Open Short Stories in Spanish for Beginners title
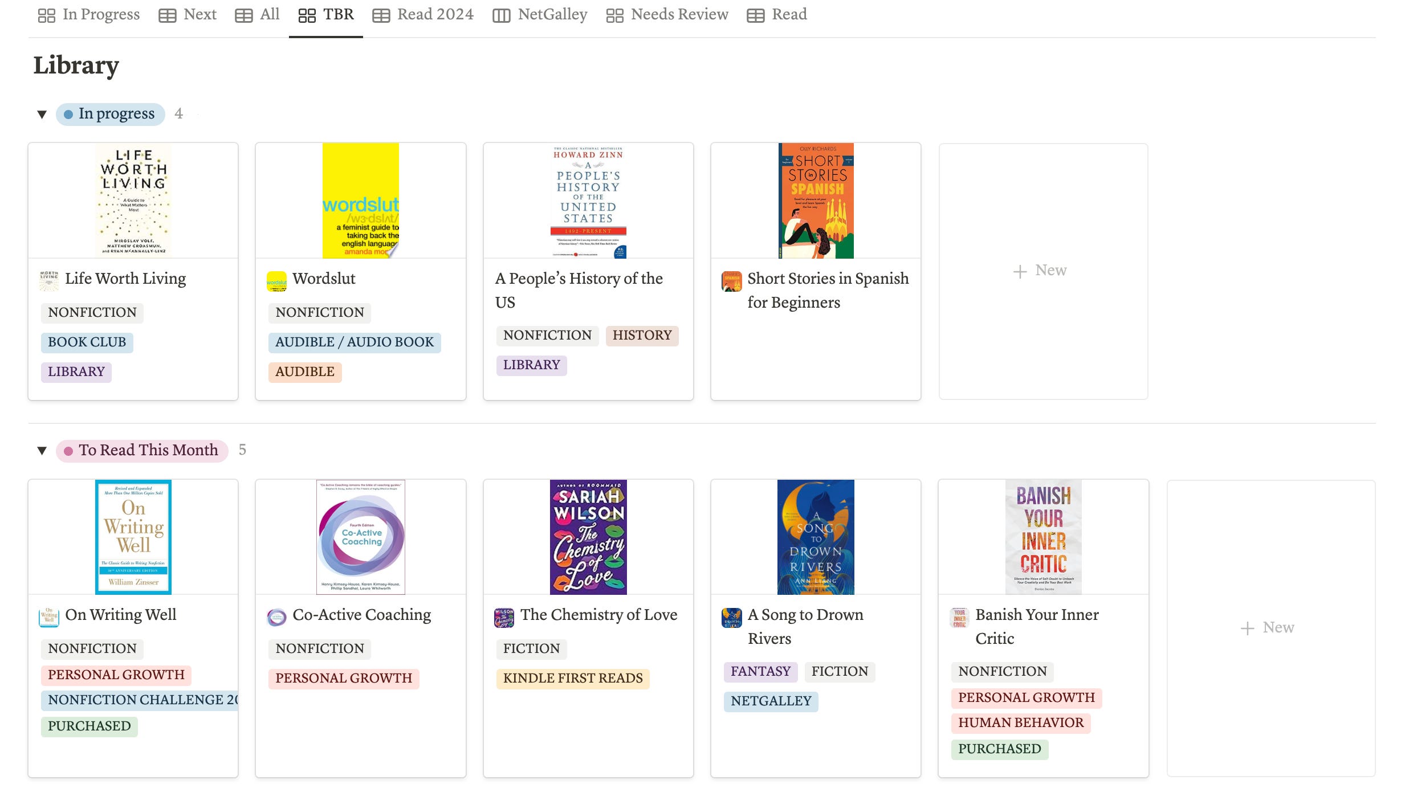Screen dimensions: 1401x792 point(828,290)
